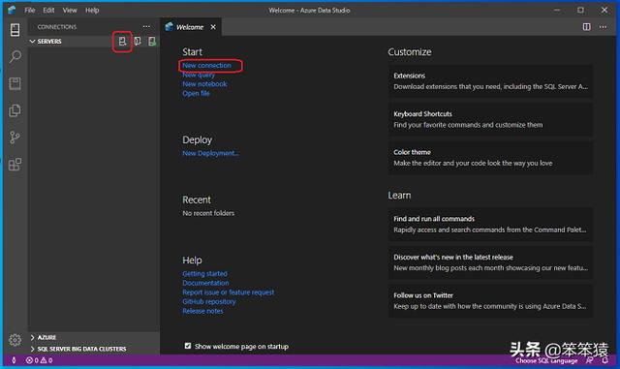Click the New notebook link
This screenshot has height=369, width=620.
click(204, 84)
